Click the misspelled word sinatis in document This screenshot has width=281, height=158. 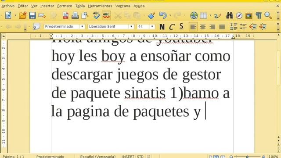pos(145,93)
